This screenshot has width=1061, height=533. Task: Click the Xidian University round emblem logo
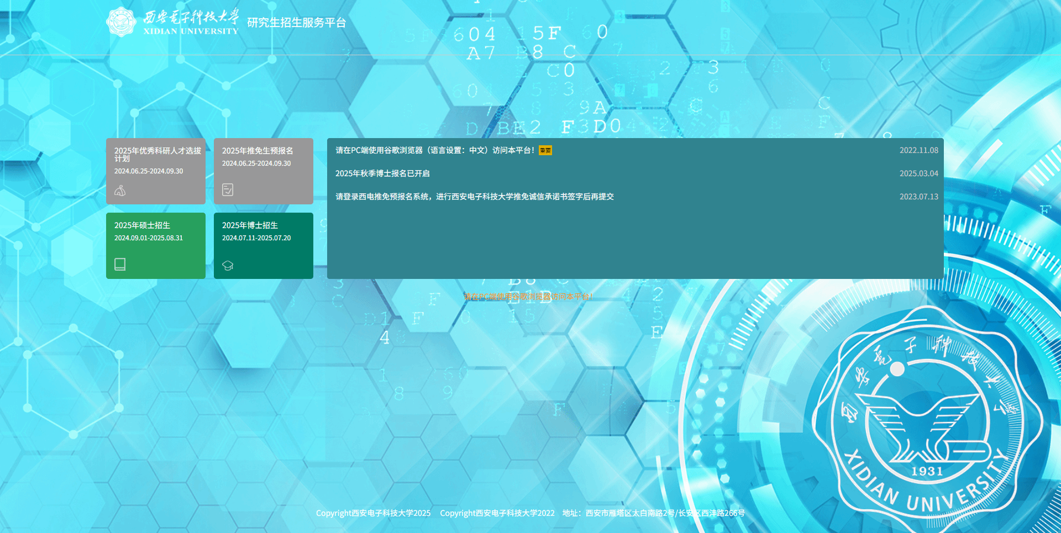(x=121, y=22)
